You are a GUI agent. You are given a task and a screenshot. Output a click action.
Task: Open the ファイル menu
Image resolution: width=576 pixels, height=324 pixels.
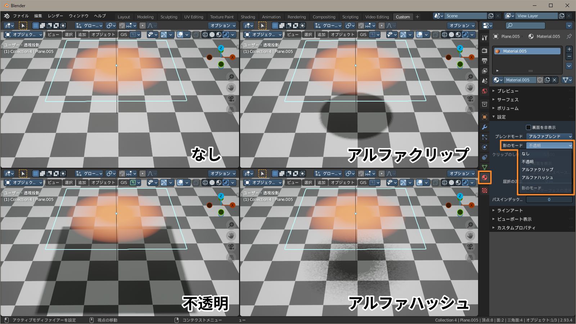click(21, 16)
